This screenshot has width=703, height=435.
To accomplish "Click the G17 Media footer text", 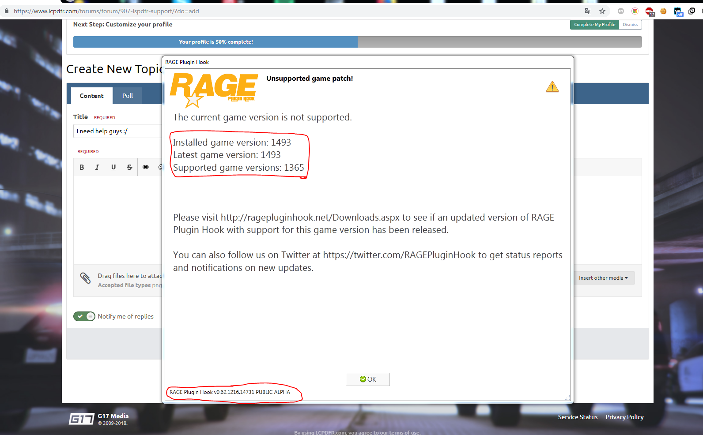I will coord(113,416).
